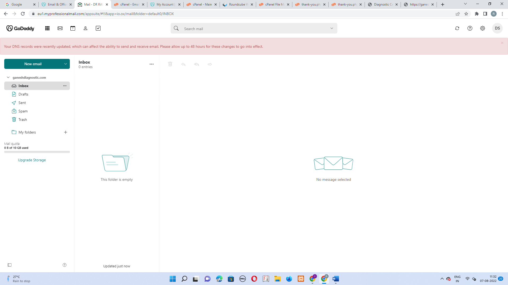Dismiss the DNS records warning banner
The width and height of the screenshot is (508, 285).
pos(502,43)
